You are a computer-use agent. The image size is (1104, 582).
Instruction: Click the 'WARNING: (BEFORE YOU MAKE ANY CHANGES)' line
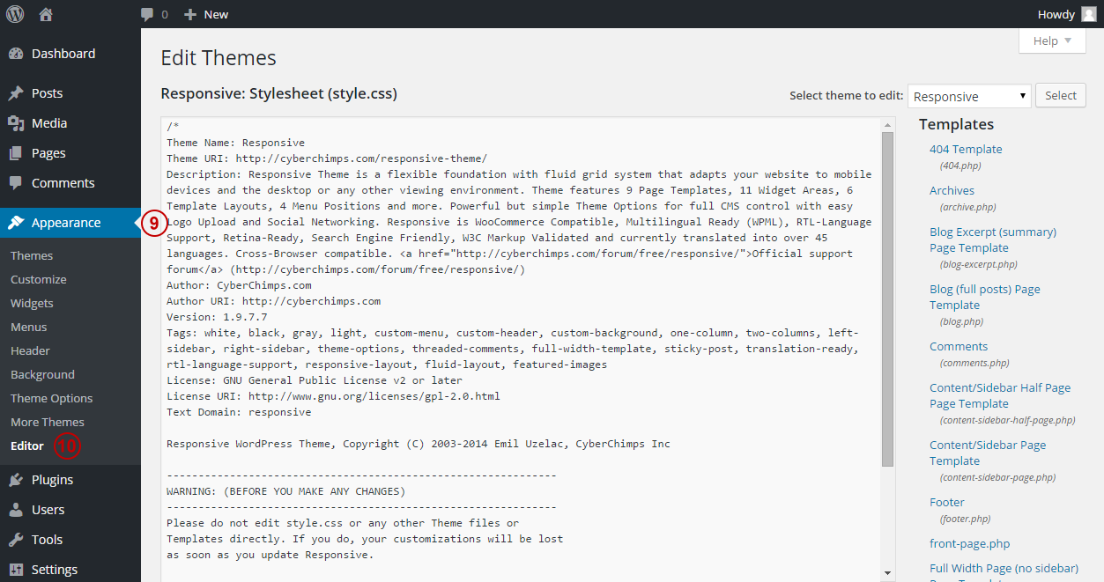[286, 491]
